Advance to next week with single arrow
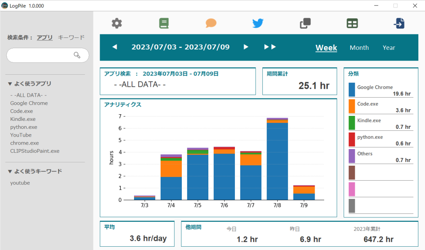Viewport: 425px width, 250px height. (x=246, y=47)
